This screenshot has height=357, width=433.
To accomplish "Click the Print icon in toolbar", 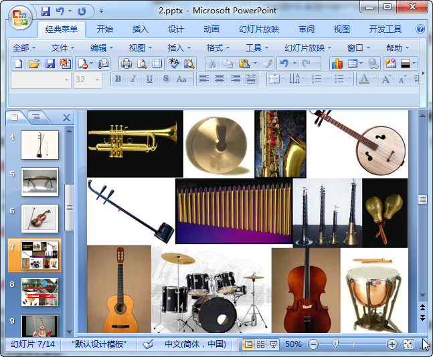I will pos(126,64).
